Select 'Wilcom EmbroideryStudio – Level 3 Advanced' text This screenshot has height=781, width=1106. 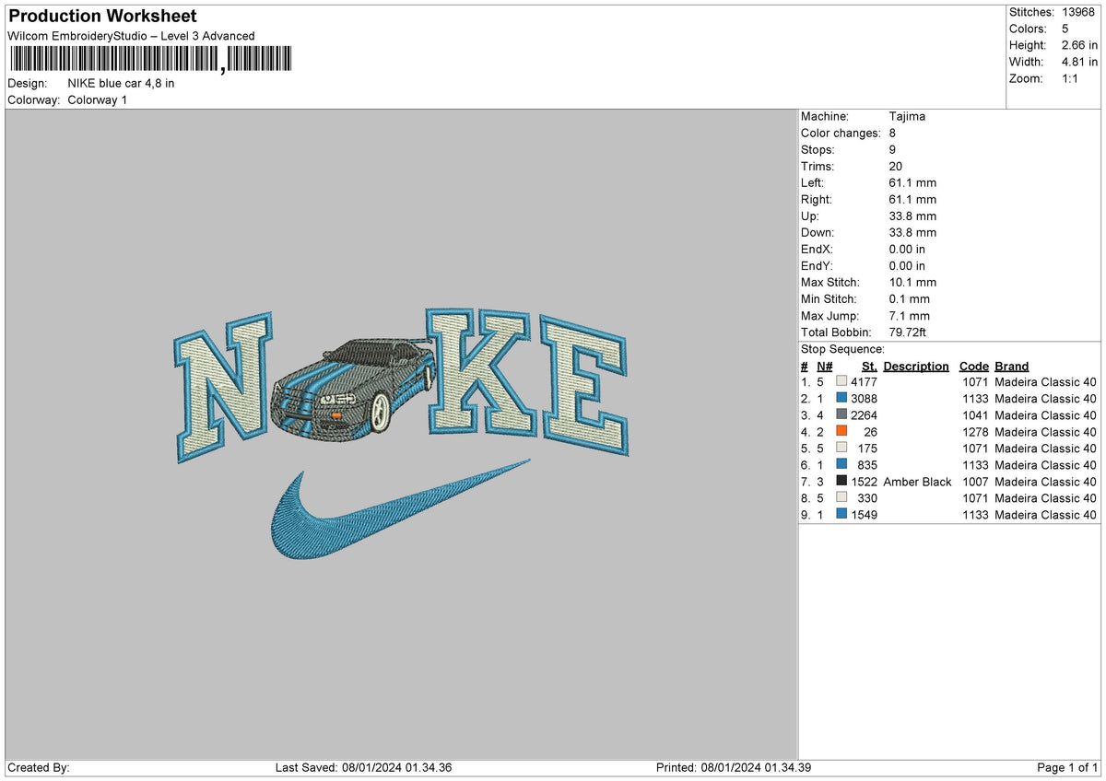click(131, 36)
